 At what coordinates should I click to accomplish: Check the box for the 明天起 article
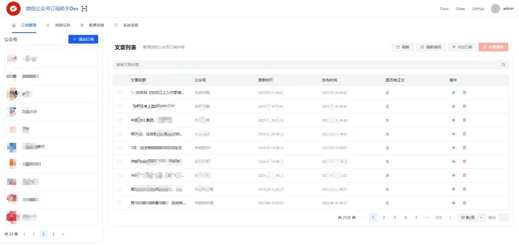[x=120, y=134]
